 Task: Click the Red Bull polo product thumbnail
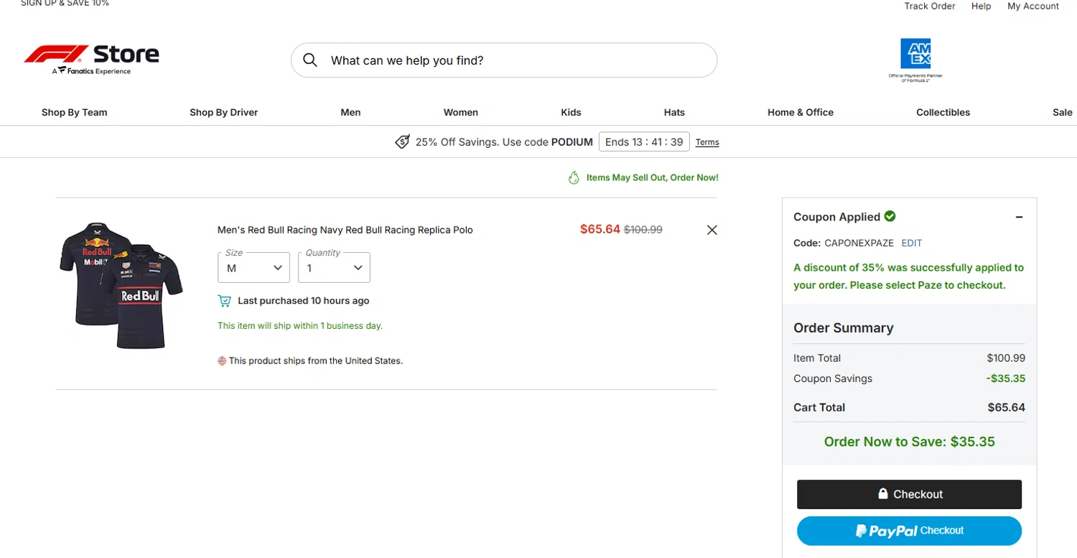[121, 285]
